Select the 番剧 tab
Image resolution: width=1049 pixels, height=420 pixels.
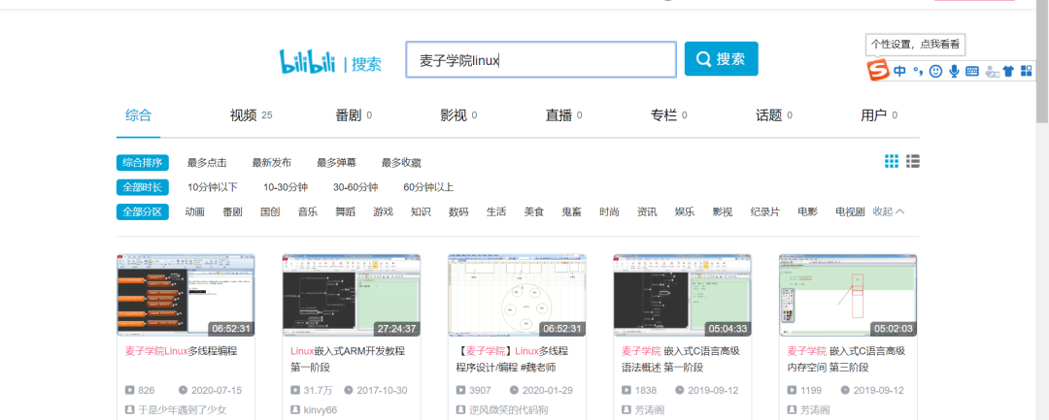pos(354,115)
